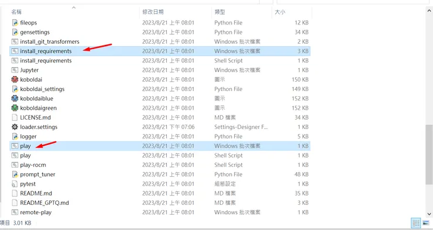The image size is (433, 230).
Task: Select the remote-play batch file icon
Action: (15, 212)
